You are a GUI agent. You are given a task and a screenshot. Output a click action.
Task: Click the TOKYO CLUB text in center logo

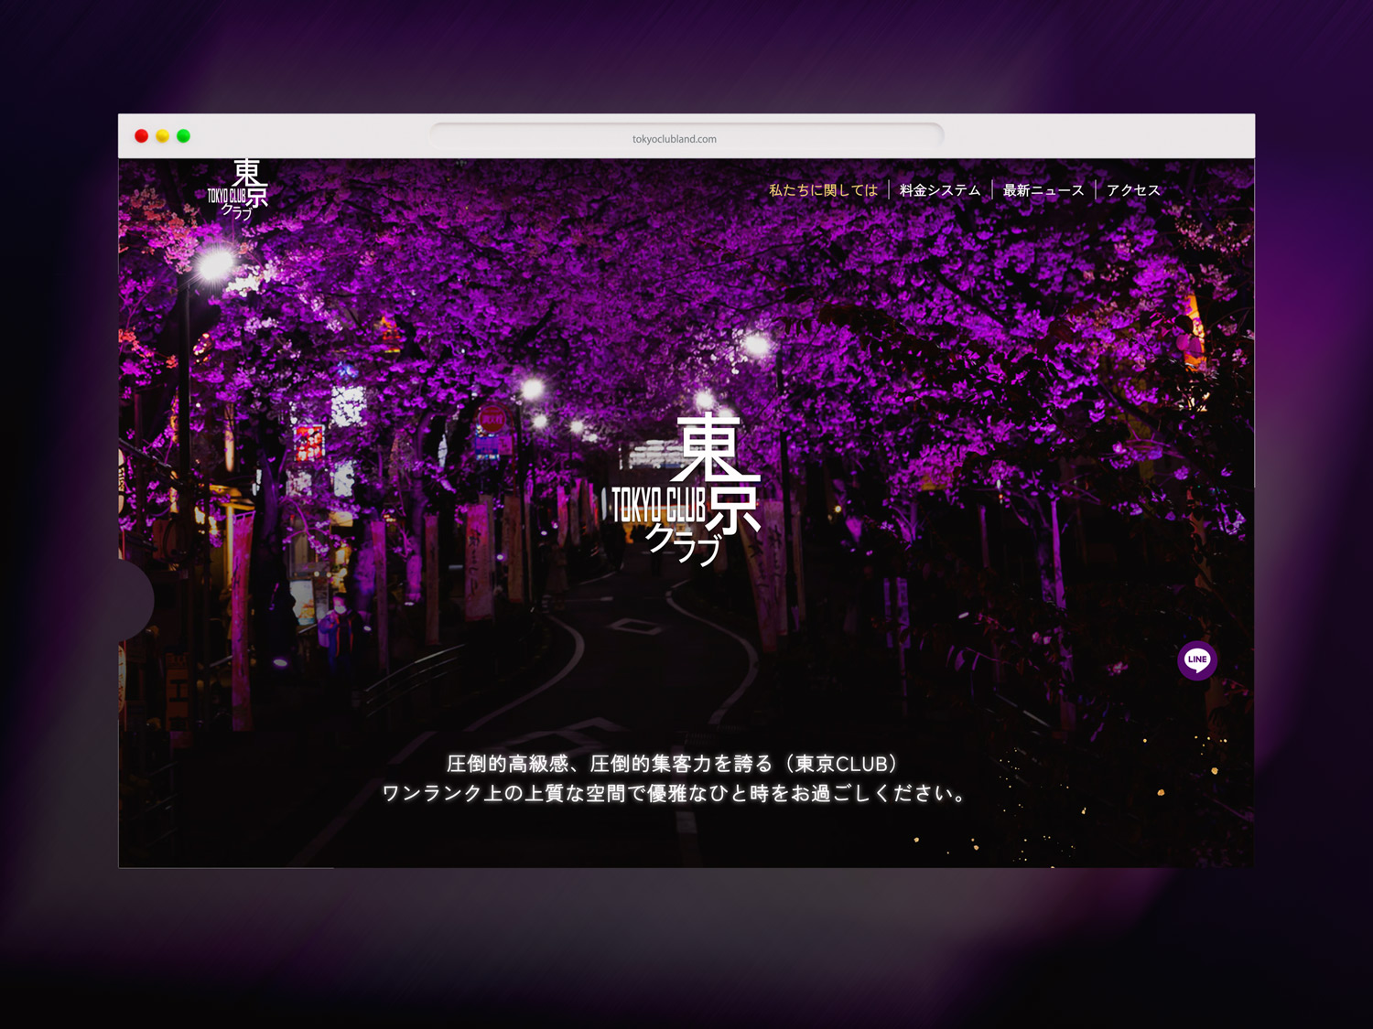point(657,505)
